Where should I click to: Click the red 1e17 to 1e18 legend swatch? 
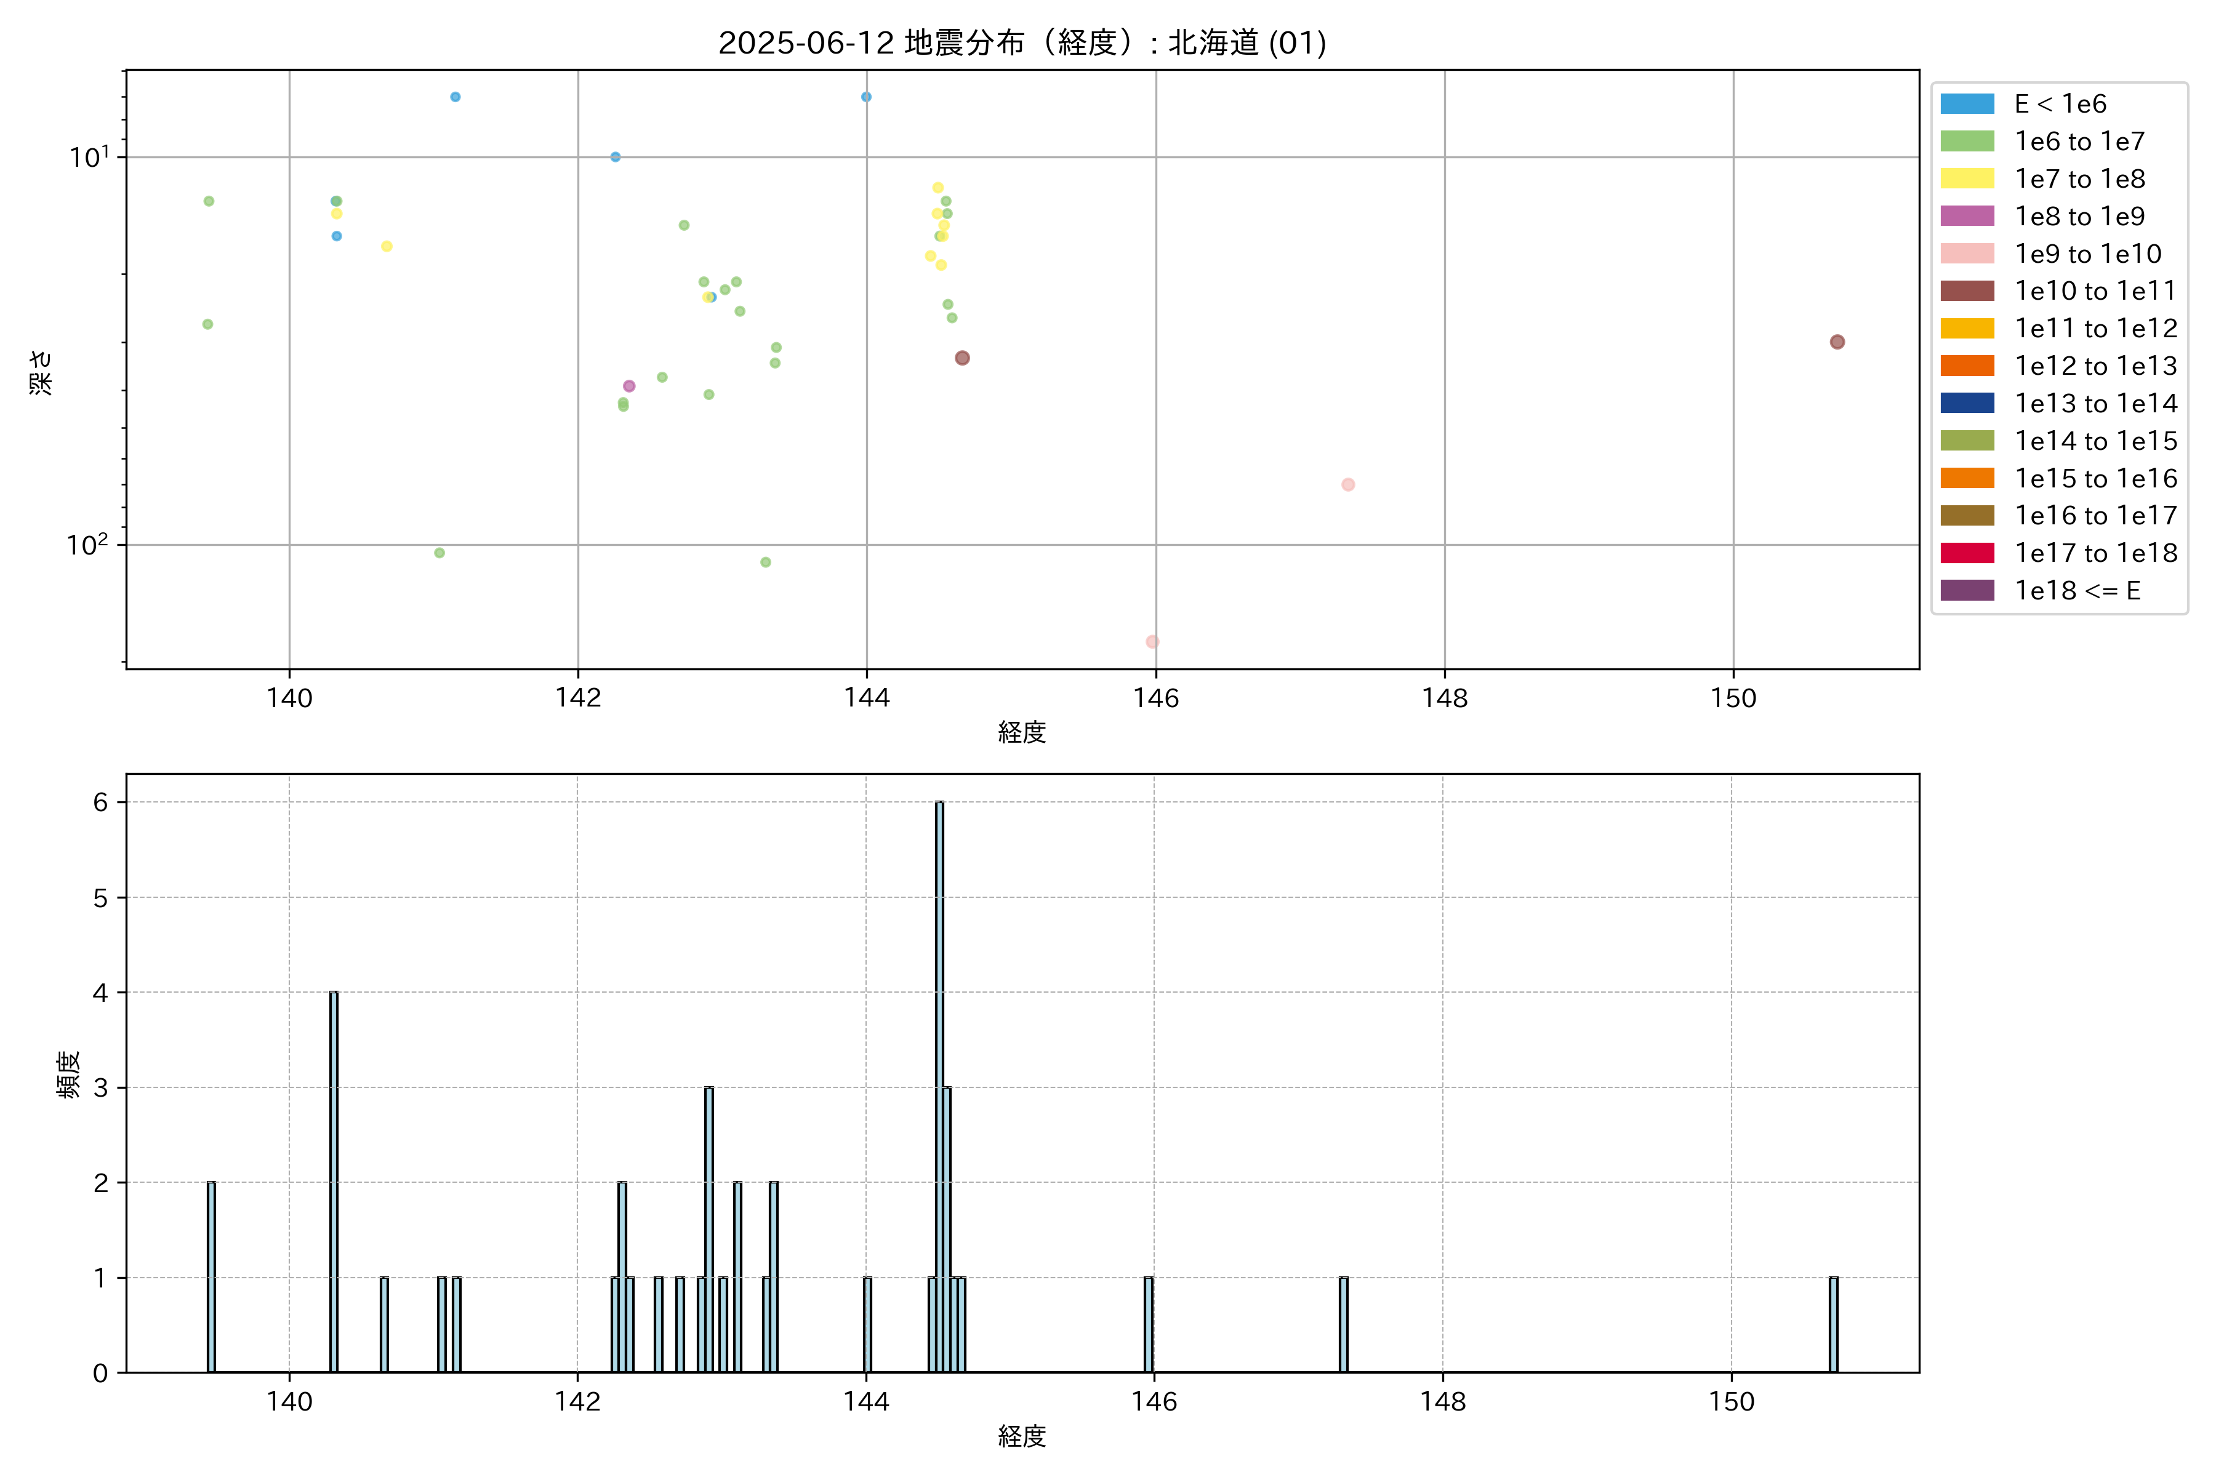(x=1966, y=553)
